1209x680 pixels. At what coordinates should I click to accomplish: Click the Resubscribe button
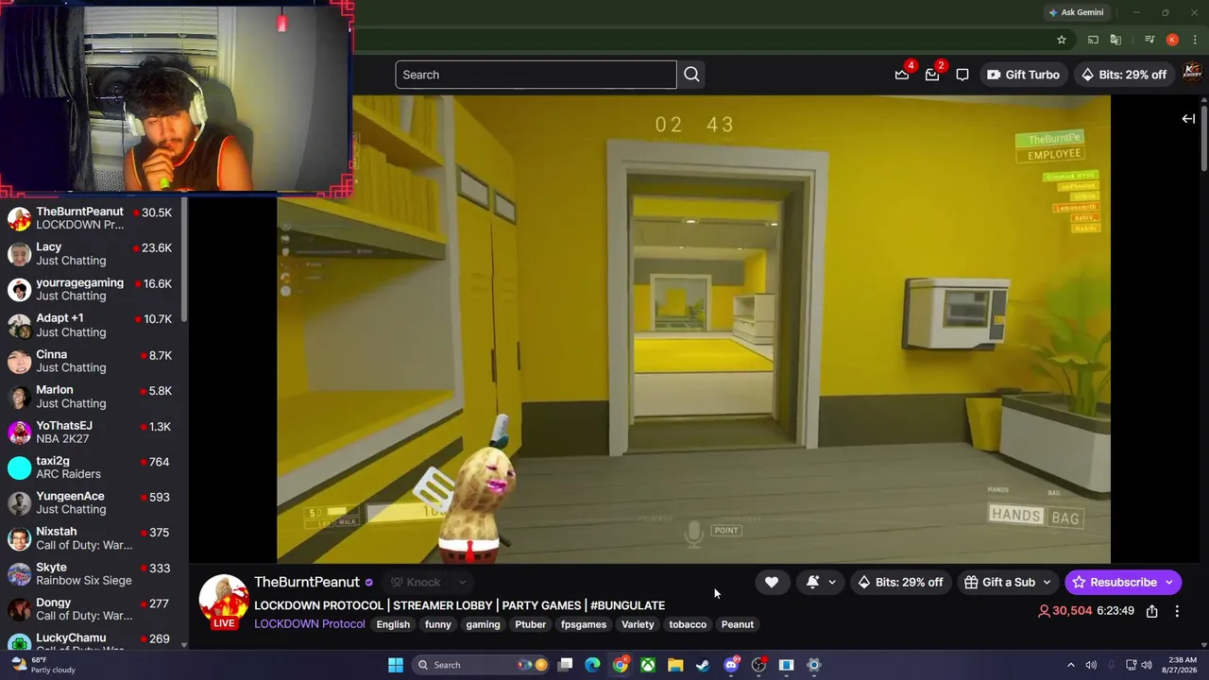tap(1114, 582)
